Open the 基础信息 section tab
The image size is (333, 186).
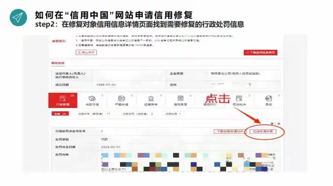59,63
